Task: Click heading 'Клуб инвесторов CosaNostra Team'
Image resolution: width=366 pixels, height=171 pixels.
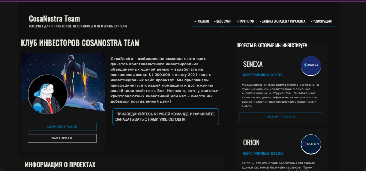Action: (x=80, y=43)
